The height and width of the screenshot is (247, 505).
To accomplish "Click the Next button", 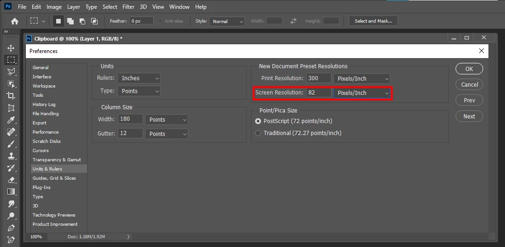I will (x=469, y=117).
